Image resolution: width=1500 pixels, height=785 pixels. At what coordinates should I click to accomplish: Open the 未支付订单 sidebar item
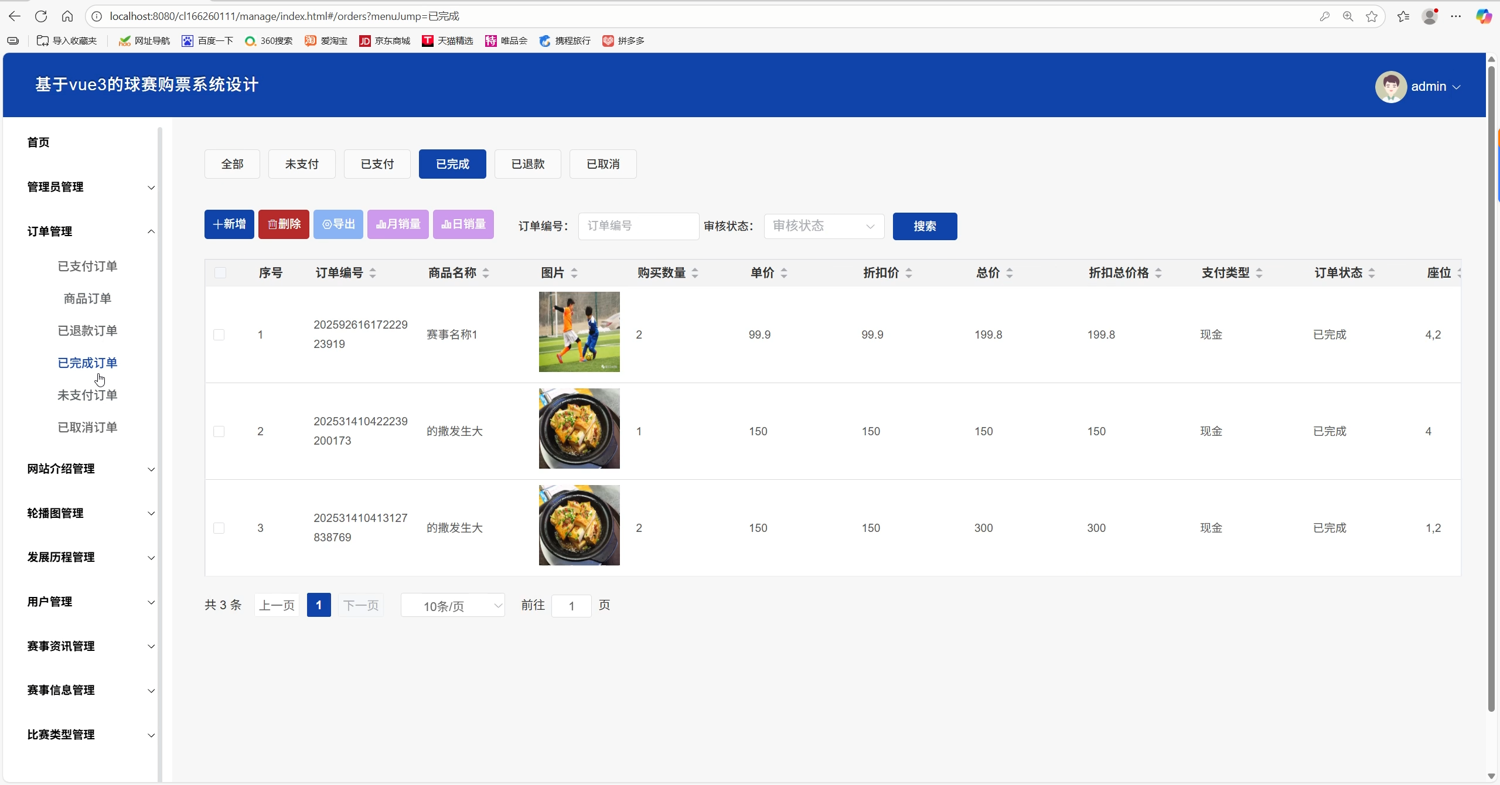[87, 395]
